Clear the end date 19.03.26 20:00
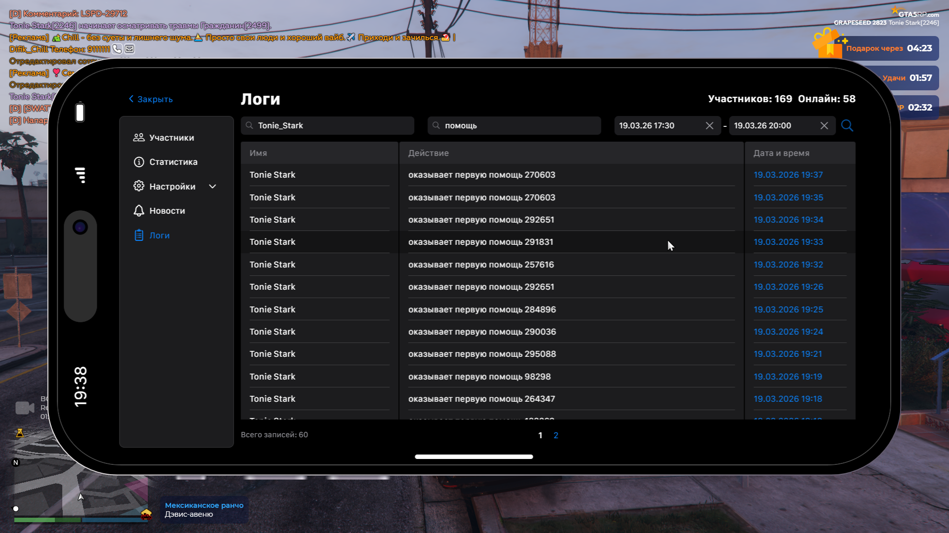 coord(824,126)
